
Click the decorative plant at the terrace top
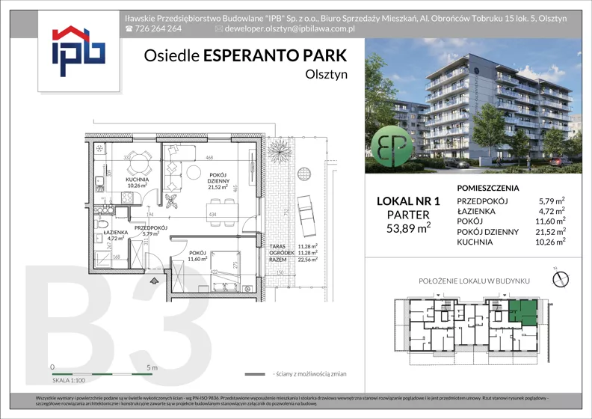click(x=280, y=150)
